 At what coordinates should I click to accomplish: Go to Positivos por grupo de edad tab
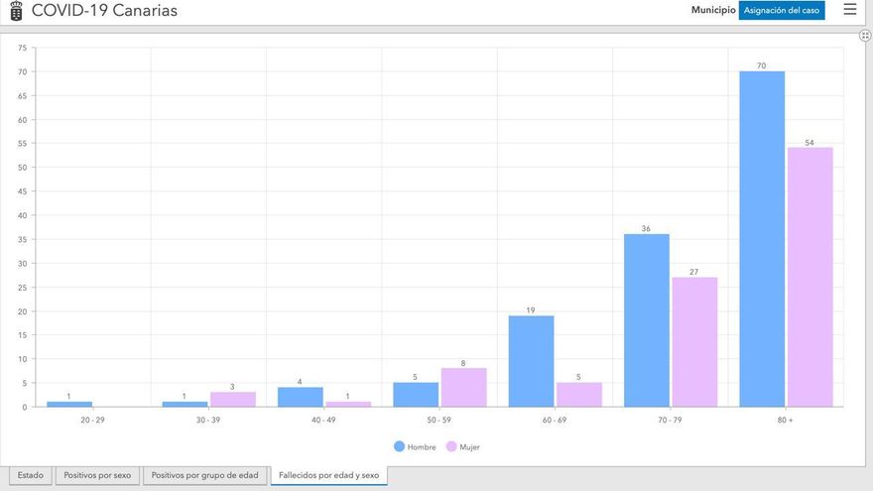point(204,475)
